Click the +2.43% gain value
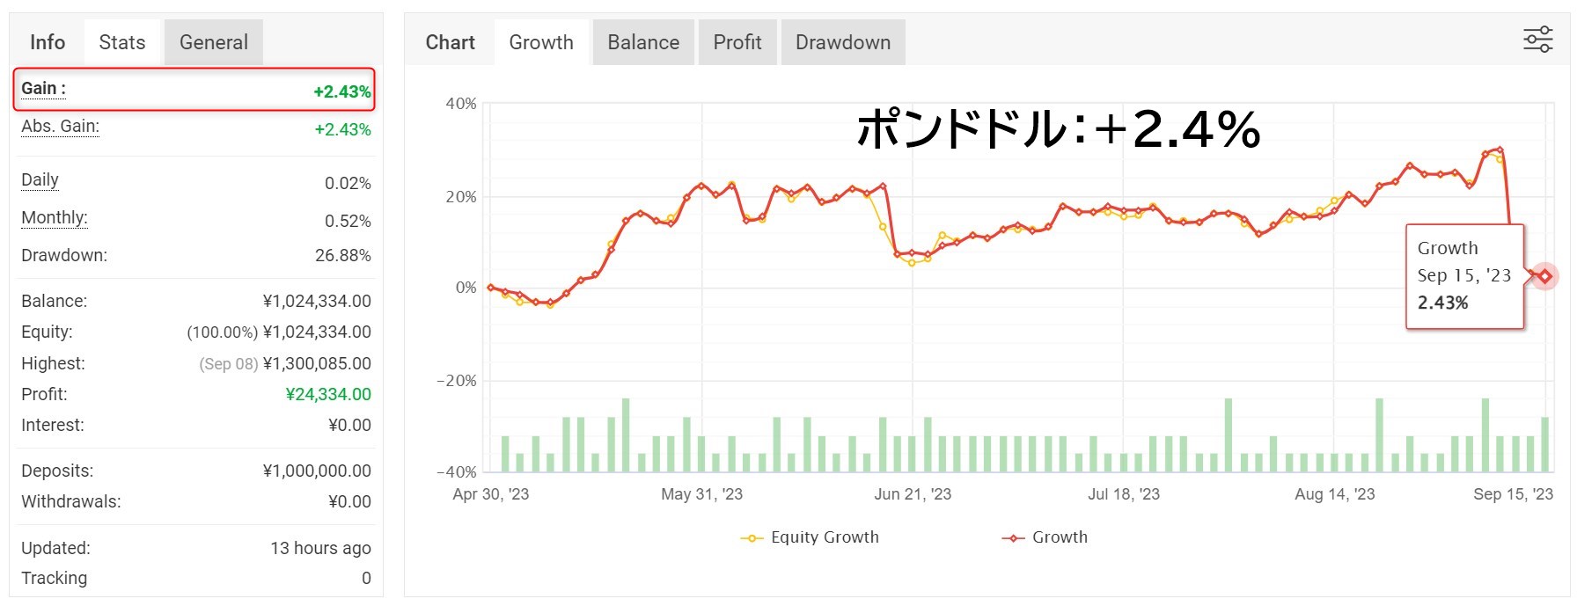This screenshot has width=1577, height=606. tap(342, 91)
